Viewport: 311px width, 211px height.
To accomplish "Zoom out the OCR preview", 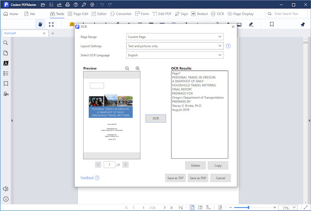I will [127, 69].
